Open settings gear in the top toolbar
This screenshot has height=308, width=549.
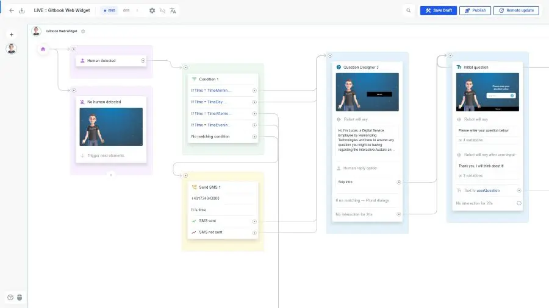click(152, 10)
